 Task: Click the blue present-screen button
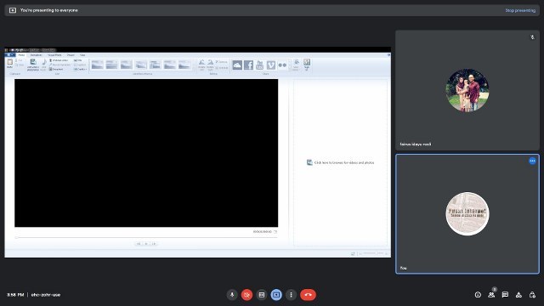(x=276, y=295)
